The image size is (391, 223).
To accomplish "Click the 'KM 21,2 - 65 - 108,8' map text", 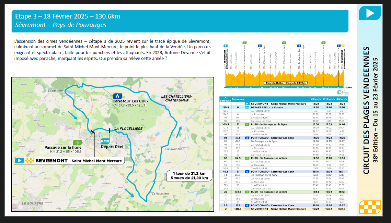I will [66, 151].
